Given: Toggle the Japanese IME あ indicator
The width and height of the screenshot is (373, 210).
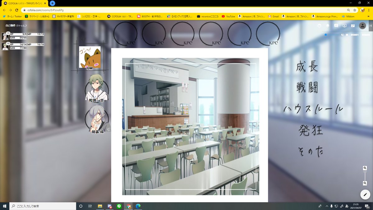Looking at the screenshot, I should pyautogui.click(x=347, y=206).
